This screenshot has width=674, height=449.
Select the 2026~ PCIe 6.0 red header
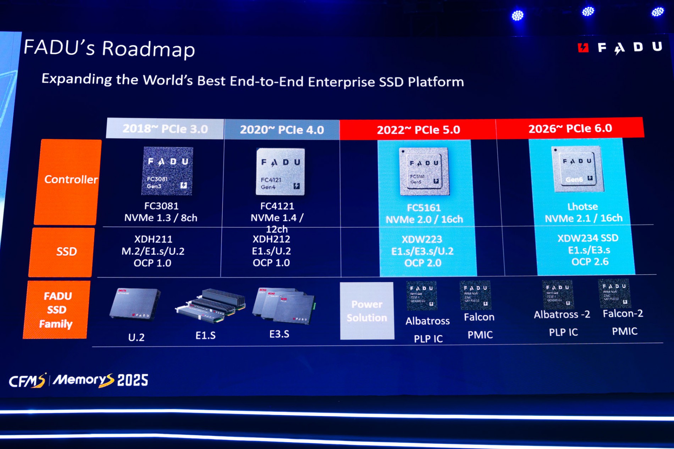pyautogui.click(x=570, y=128)
